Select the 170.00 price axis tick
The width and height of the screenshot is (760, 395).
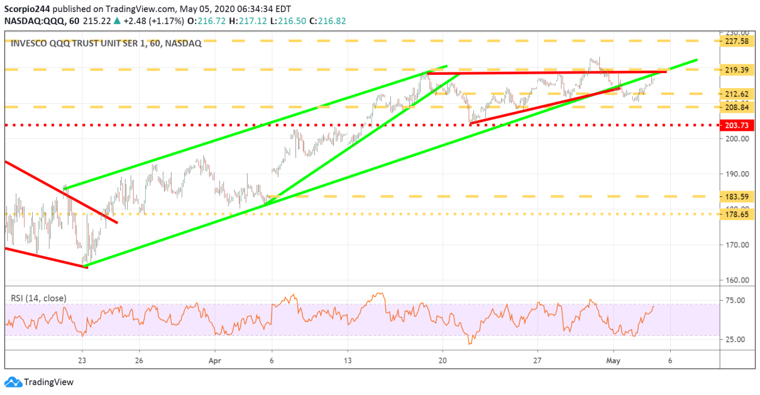(x=738, y=245)
